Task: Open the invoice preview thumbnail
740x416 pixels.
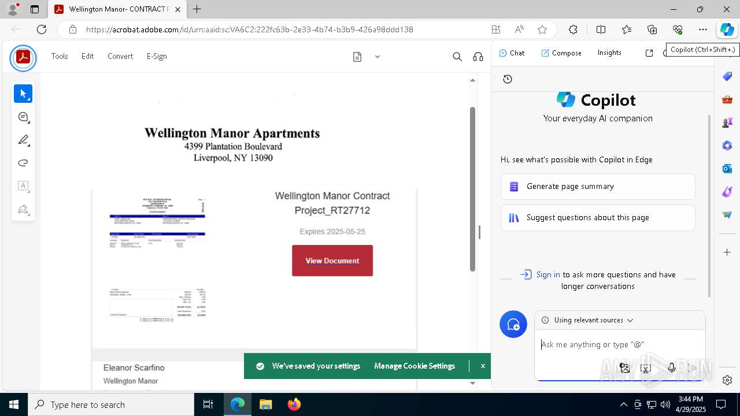Action: (x=157, y=259)
